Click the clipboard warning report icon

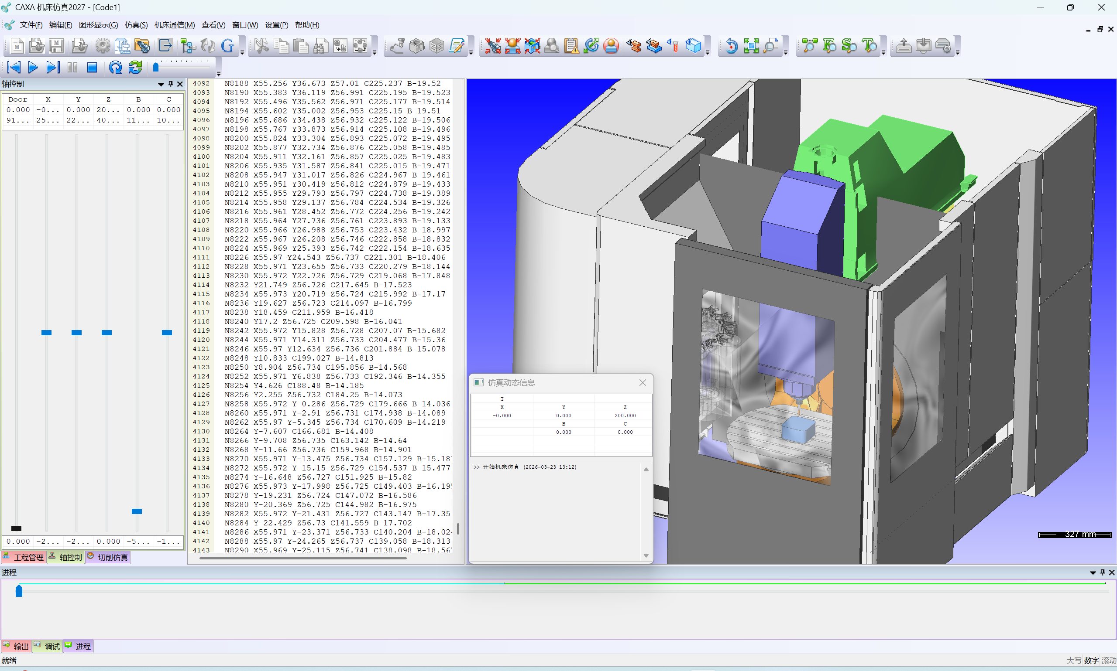571,46
